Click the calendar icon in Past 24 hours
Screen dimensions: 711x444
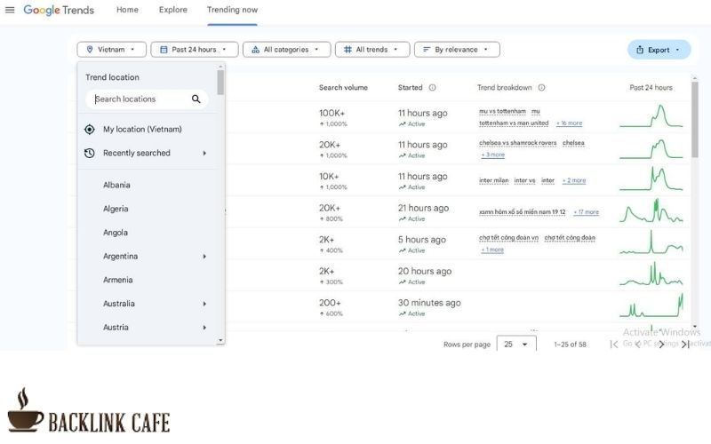[164, 50]
